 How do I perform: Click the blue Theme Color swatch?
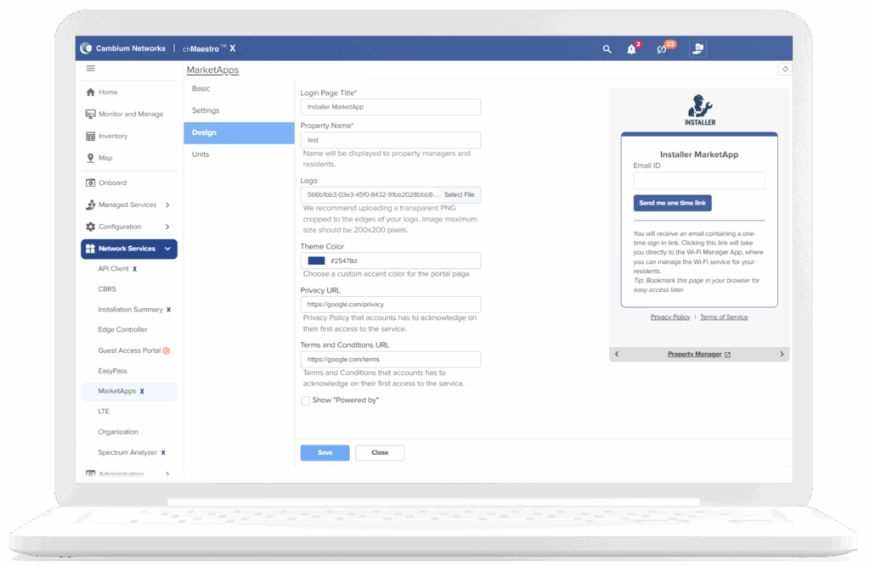point(316,261)
